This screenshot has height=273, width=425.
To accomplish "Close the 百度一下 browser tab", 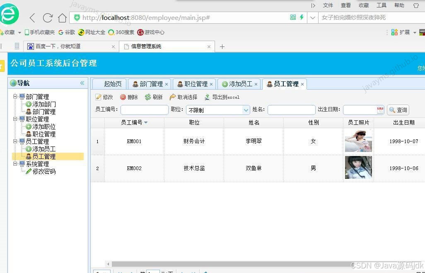I will point(113,47).
